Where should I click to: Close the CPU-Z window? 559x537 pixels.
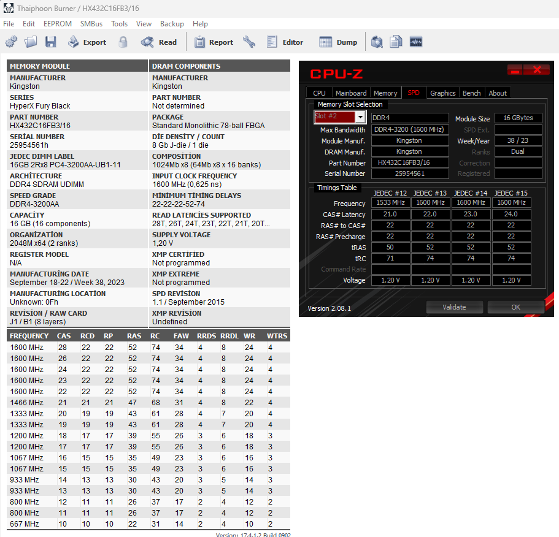(x=537, y=70)
